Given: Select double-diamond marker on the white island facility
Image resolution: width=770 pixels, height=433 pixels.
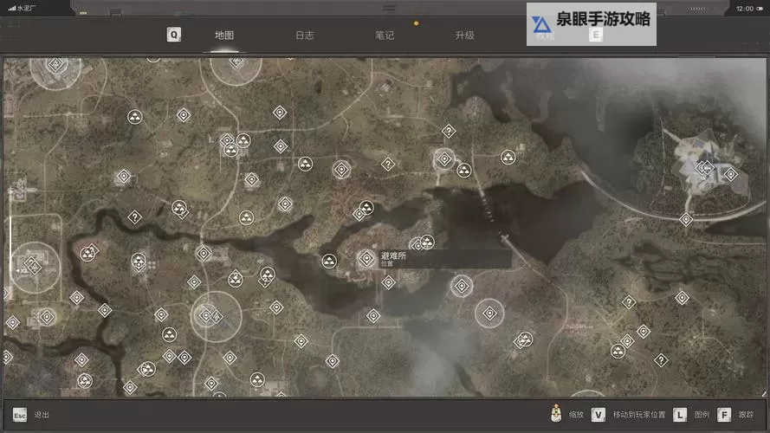Looking at the screenshot, I should [x=705, y=168].
